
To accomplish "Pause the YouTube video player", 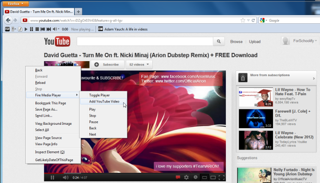I will tap(52, 178).
